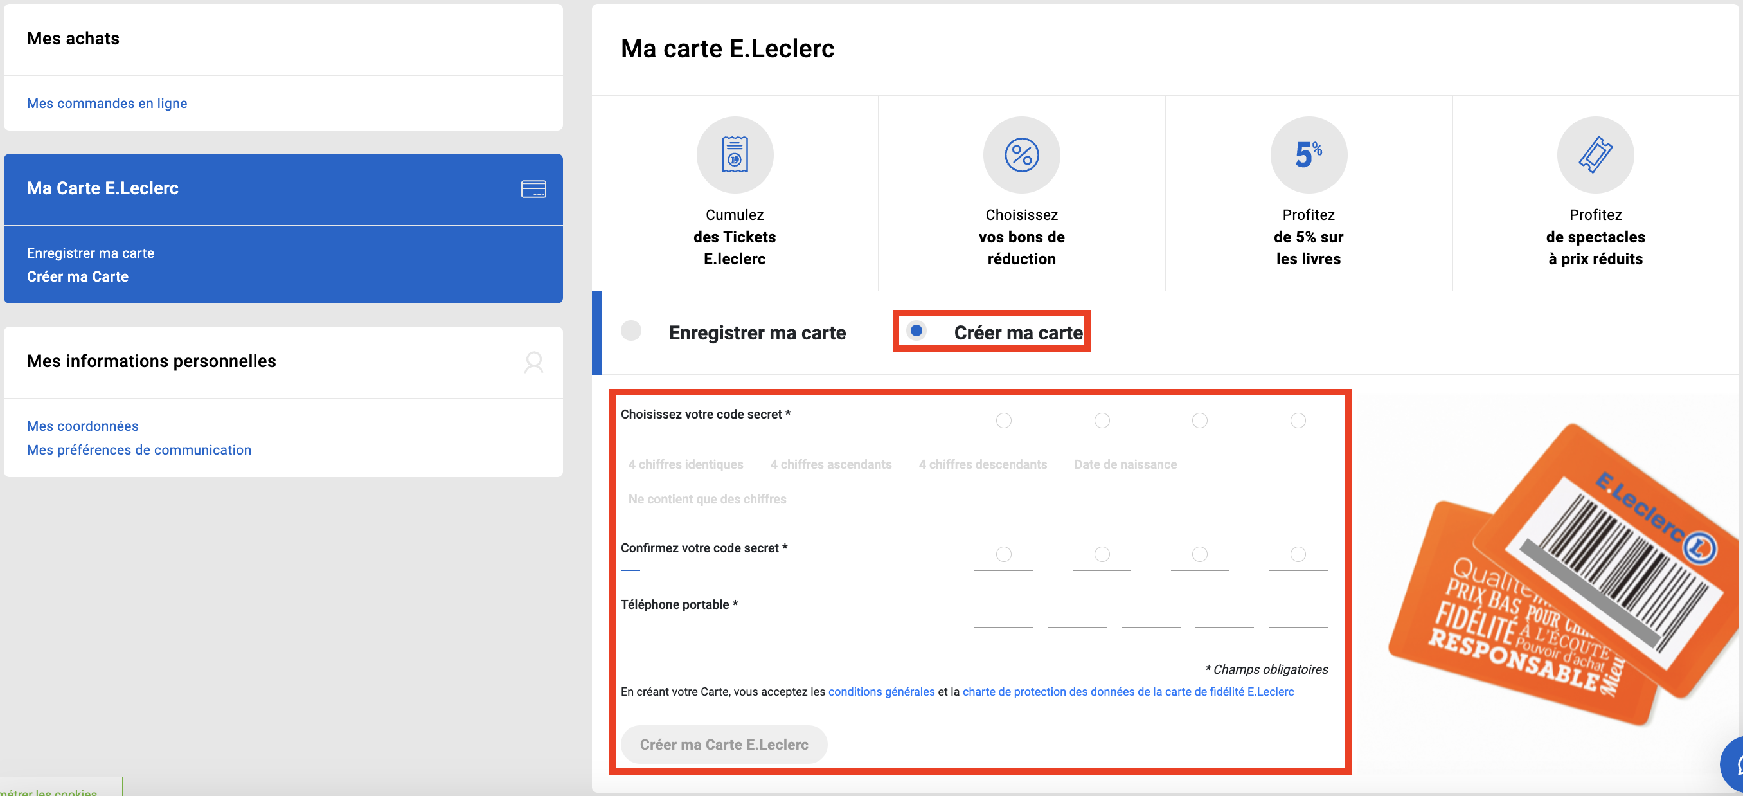Select the Enregistrer ma carte radio button
1743x796 pixels.
pyautogui.click(x=630, y=331)
